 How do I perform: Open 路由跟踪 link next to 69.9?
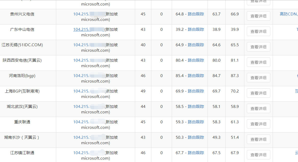[x=196, y=91]
